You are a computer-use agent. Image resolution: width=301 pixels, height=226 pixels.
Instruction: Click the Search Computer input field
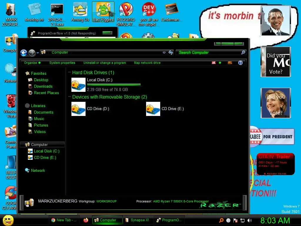210,52
